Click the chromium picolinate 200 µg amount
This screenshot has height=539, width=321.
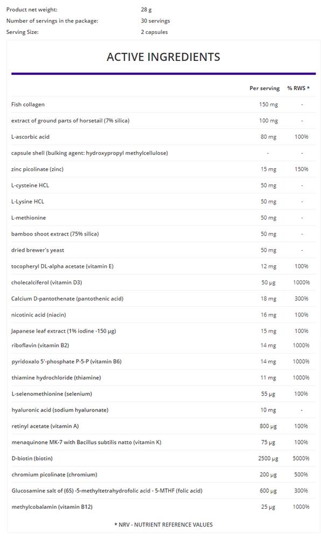coord(268,475)
